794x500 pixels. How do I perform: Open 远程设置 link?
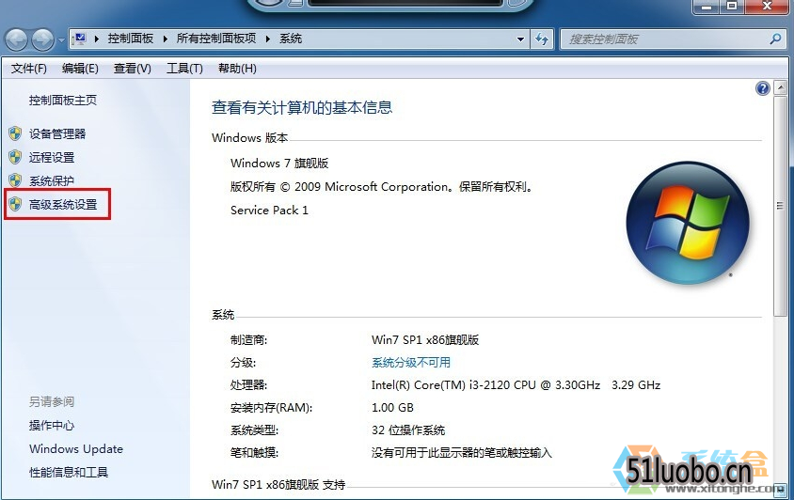point(52,157)
